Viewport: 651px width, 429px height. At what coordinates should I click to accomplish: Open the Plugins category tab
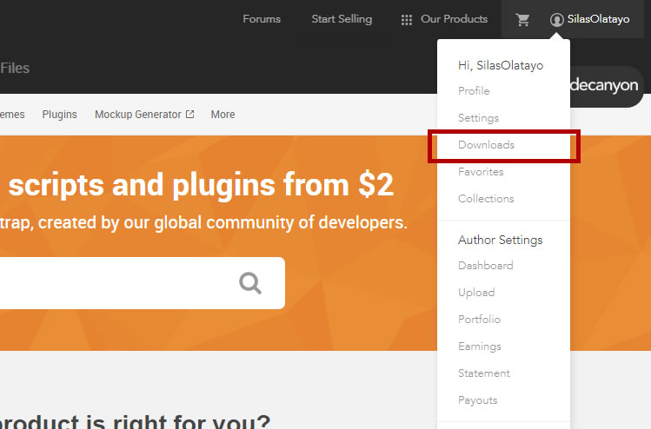tap(59, 115)
